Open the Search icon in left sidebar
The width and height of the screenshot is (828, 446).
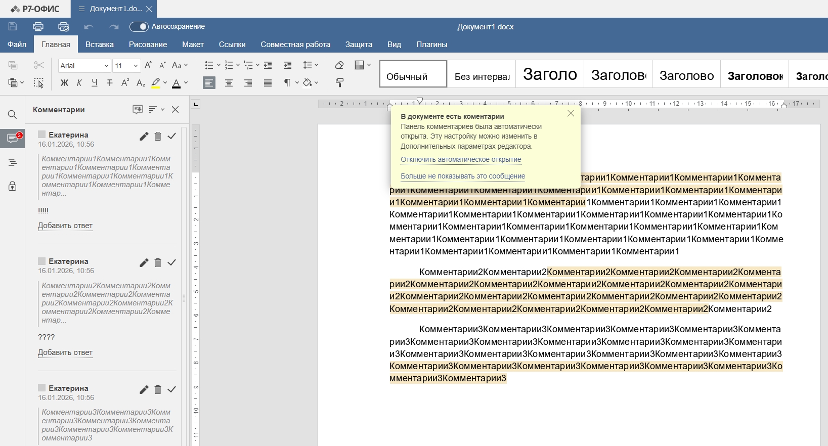click(13, 115)
